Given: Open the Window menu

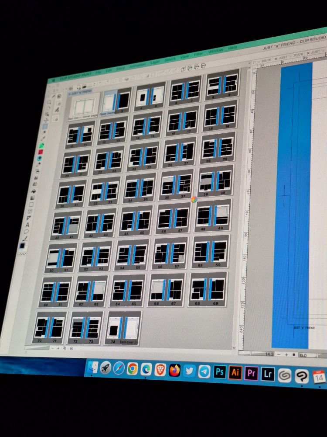Looking at the screenshot, I should [x=215, y=51].
